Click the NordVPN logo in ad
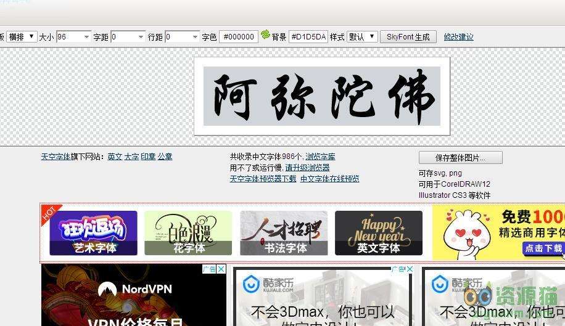The width and height of the screenshot is (565, 326). coord(135,289)
